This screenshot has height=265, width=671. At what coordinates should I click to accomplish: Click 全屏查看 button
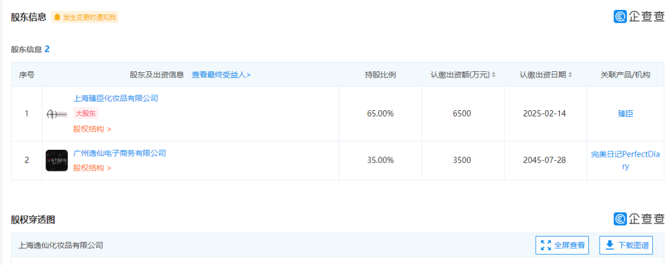pyautogui.click(x=562, y=245)
